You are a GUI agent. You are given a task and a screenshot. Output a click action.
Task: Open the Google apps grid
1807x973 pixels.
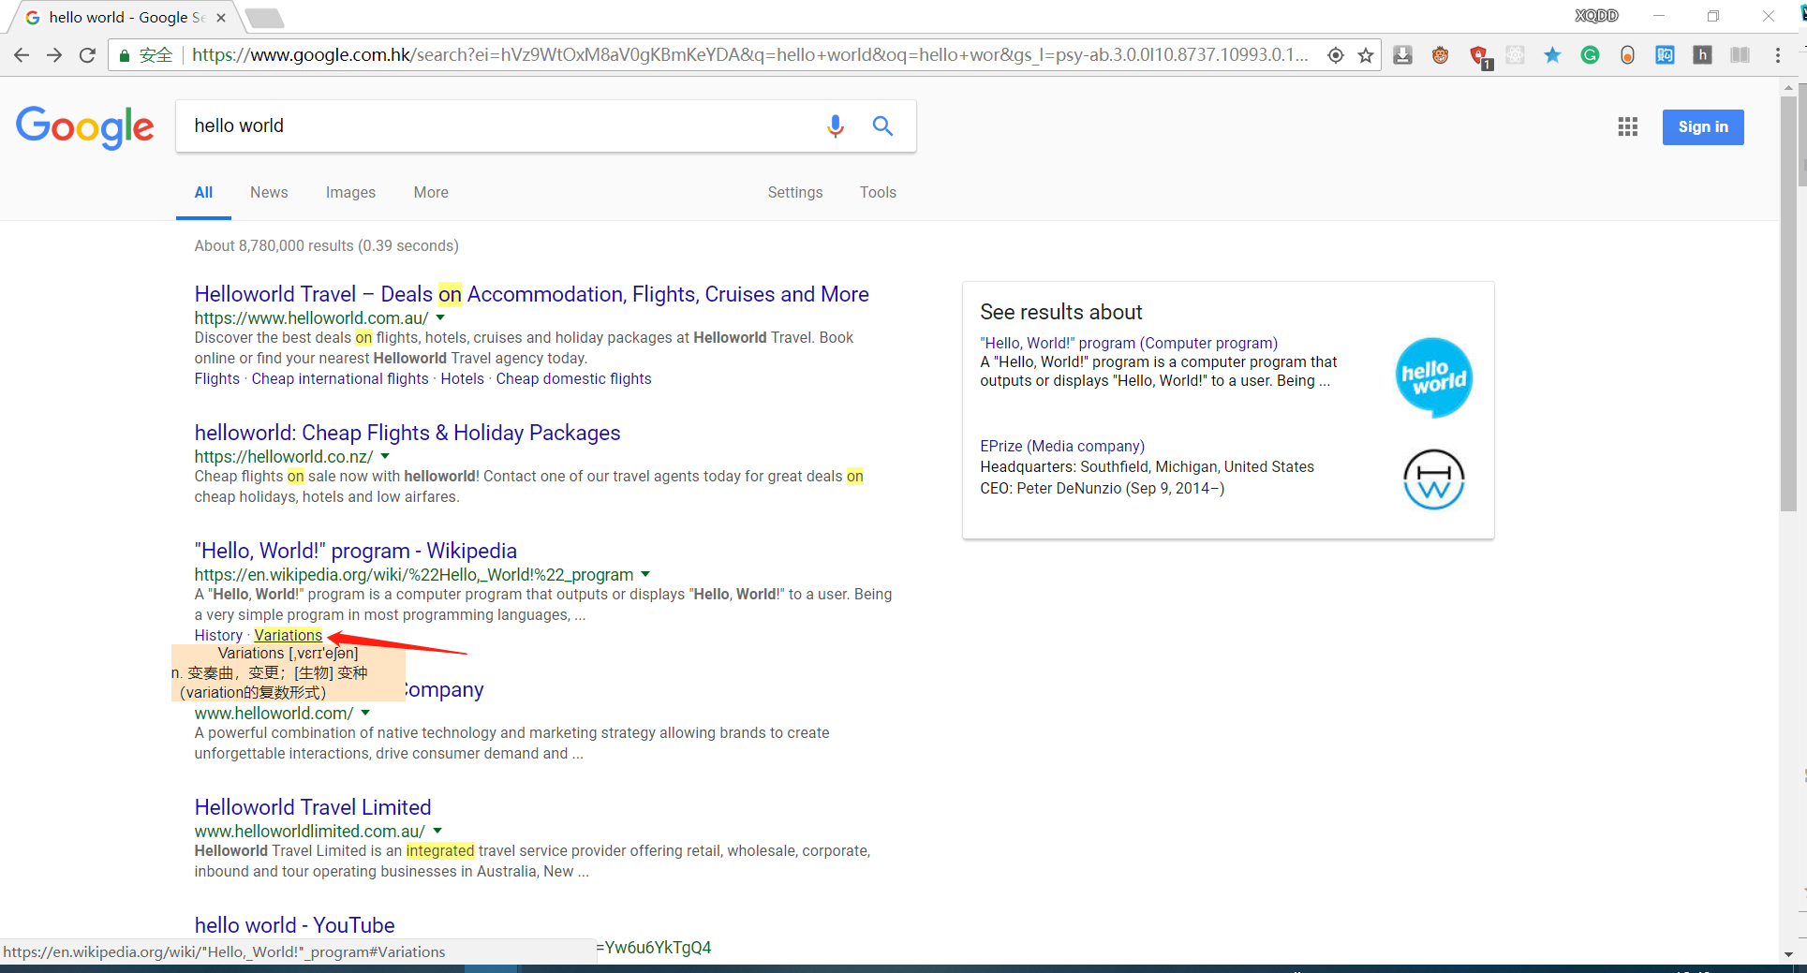click(1627, 126)
